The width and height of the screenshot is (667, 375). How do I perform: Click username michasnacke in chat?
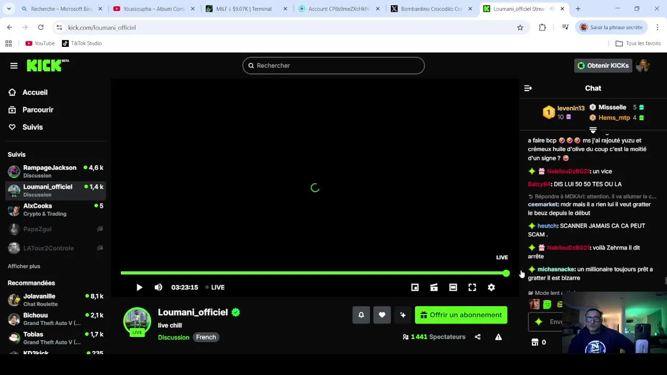pyautogui.click(x=556, y=269)
